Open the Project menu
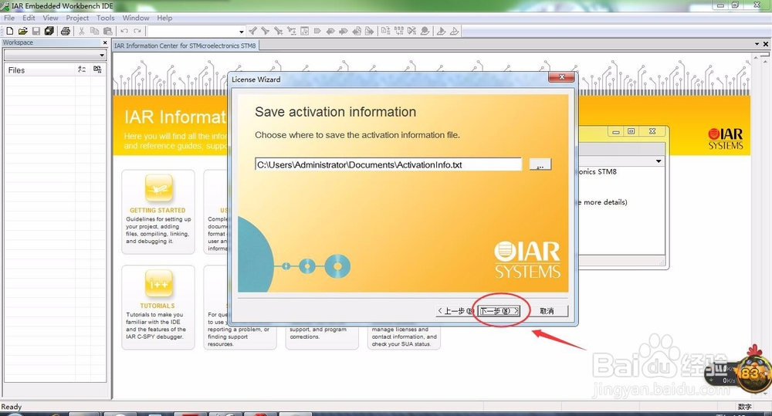772x416 pixels. point(77,18)
